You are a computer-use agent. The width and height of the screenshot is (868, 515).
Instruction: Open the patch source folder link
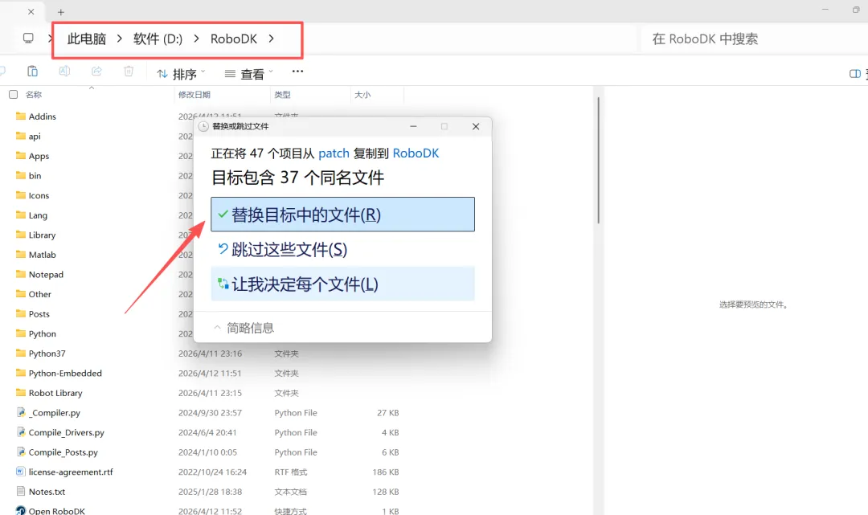tap(334, 153)
